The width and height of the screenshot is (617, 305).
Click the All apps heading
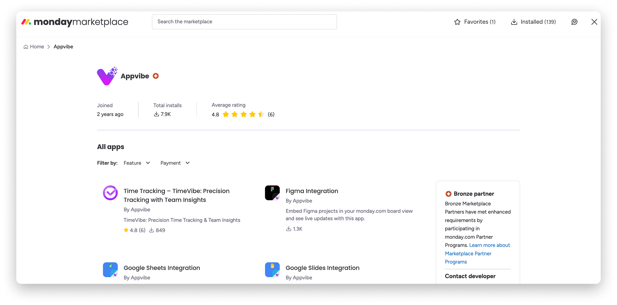(111, 147)
